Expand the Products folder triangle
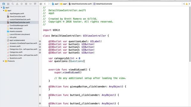 click(4, 61)
